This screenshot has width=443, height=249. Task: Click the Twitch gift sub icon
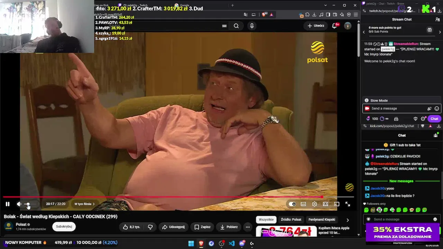430,30
